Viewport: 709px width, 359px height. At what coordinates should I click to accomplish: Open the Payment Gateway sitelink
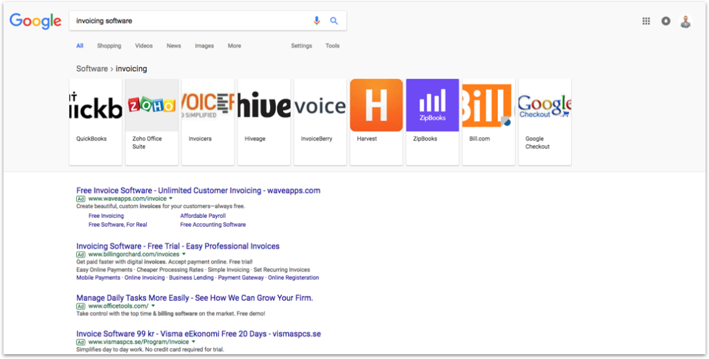pyautogui.click(x=241, y=277)
